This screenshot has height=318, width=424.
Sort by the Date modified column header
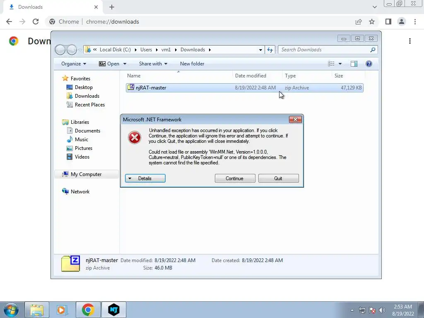(x=257, y=76)
